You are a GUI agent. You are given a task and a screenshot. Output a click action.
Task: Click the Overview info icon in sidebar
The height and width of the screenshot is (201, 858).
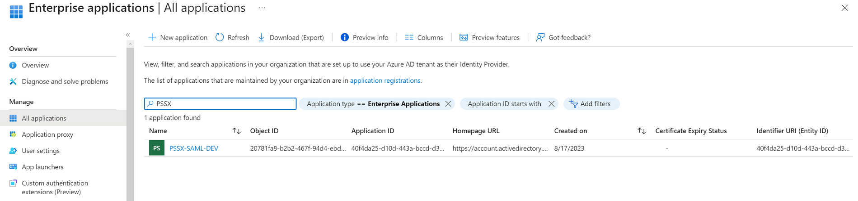tap(13, 65)
